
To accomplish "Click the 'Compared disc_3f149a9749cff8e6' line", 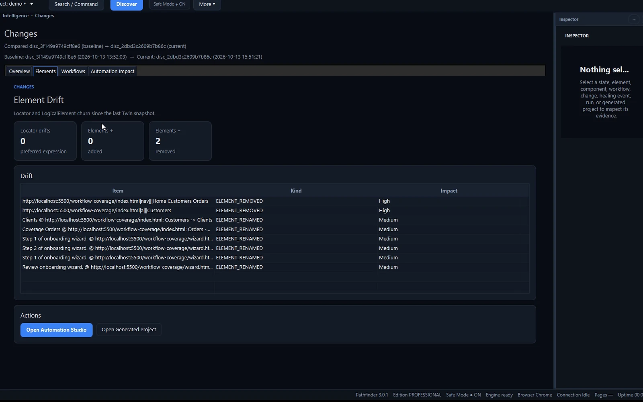I will pos(95,46).
